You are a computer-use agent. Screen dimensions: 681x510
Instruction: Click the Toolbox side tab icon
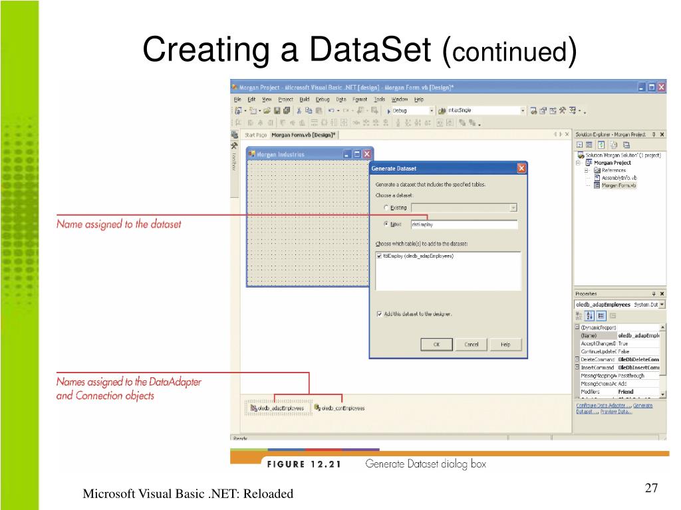click(235, 145)
